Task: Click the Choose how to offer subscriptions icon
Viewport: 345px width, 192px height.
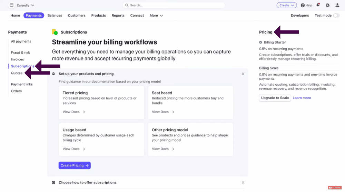Action: click(53, 183)
